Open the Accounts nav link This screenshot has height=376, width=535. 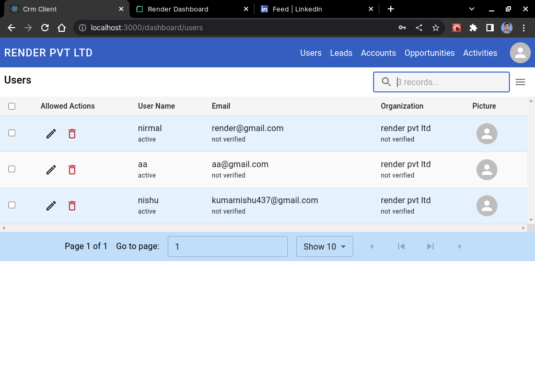378,53
